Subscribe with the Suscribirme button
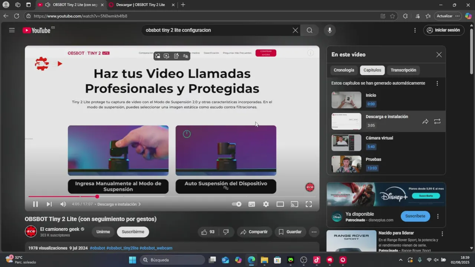The width and height of the screenshot is (475, 267). pyautogui.click(x=133, y=232)
